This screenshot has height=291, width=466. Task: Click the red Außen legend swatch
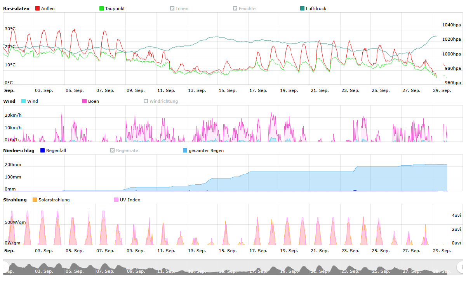coord(37,9)
